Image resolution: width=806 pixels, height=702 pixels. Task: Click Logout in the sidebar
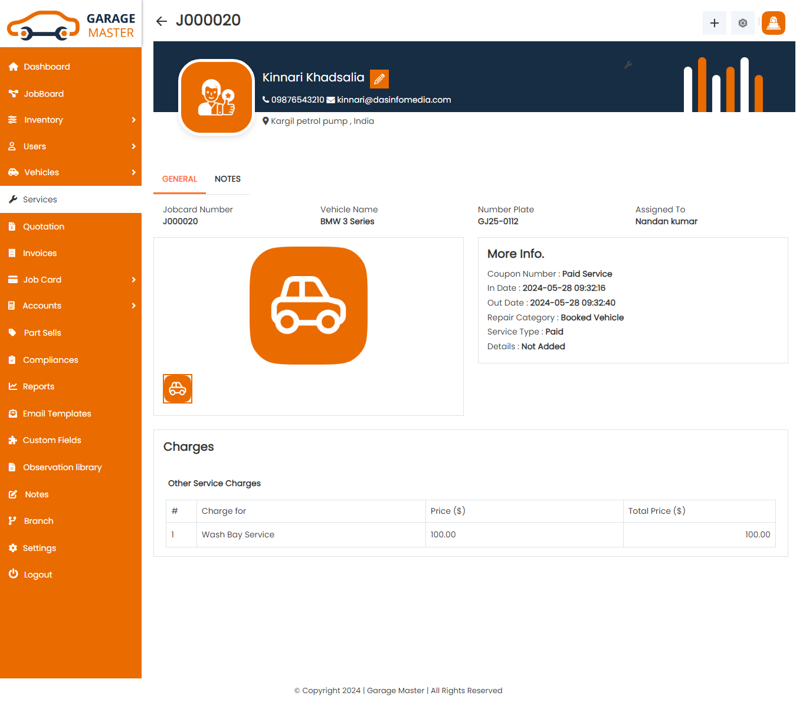point(38,575)
